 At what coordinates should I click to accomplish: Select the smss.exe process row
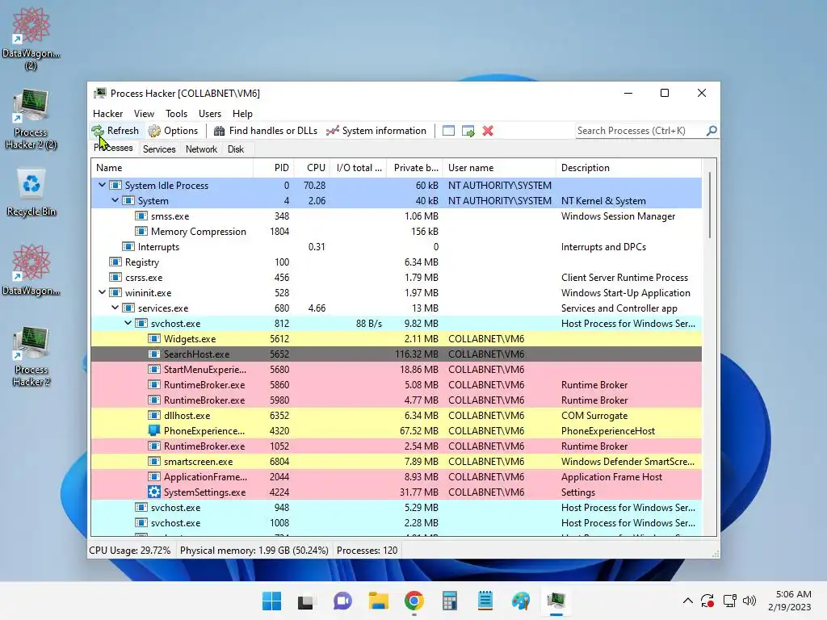[396, 216]
